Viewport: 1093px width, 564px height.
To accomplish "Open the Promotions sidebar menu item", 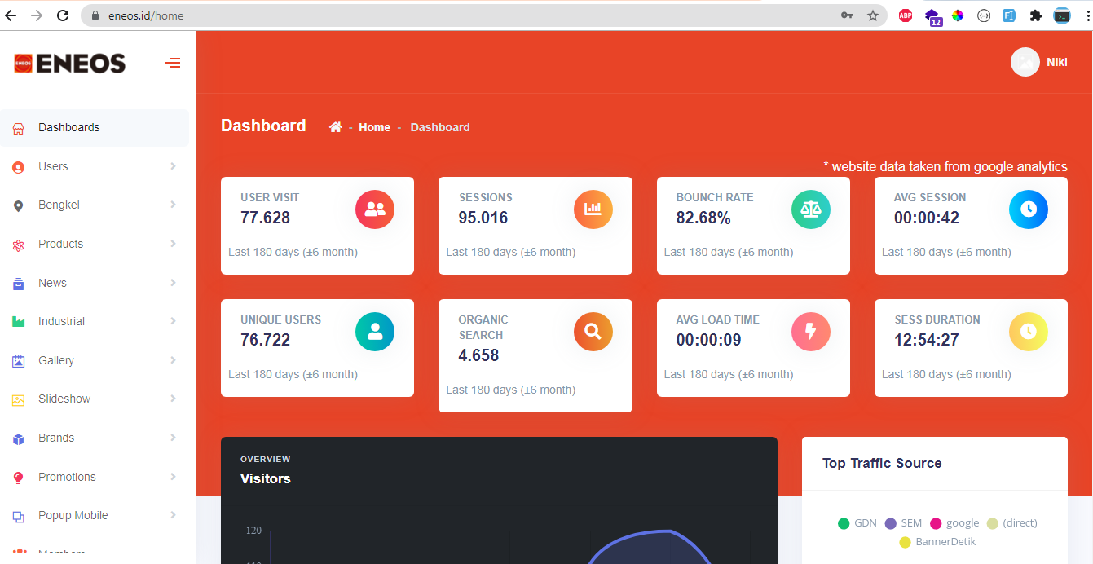I will [x=67, y=477].
